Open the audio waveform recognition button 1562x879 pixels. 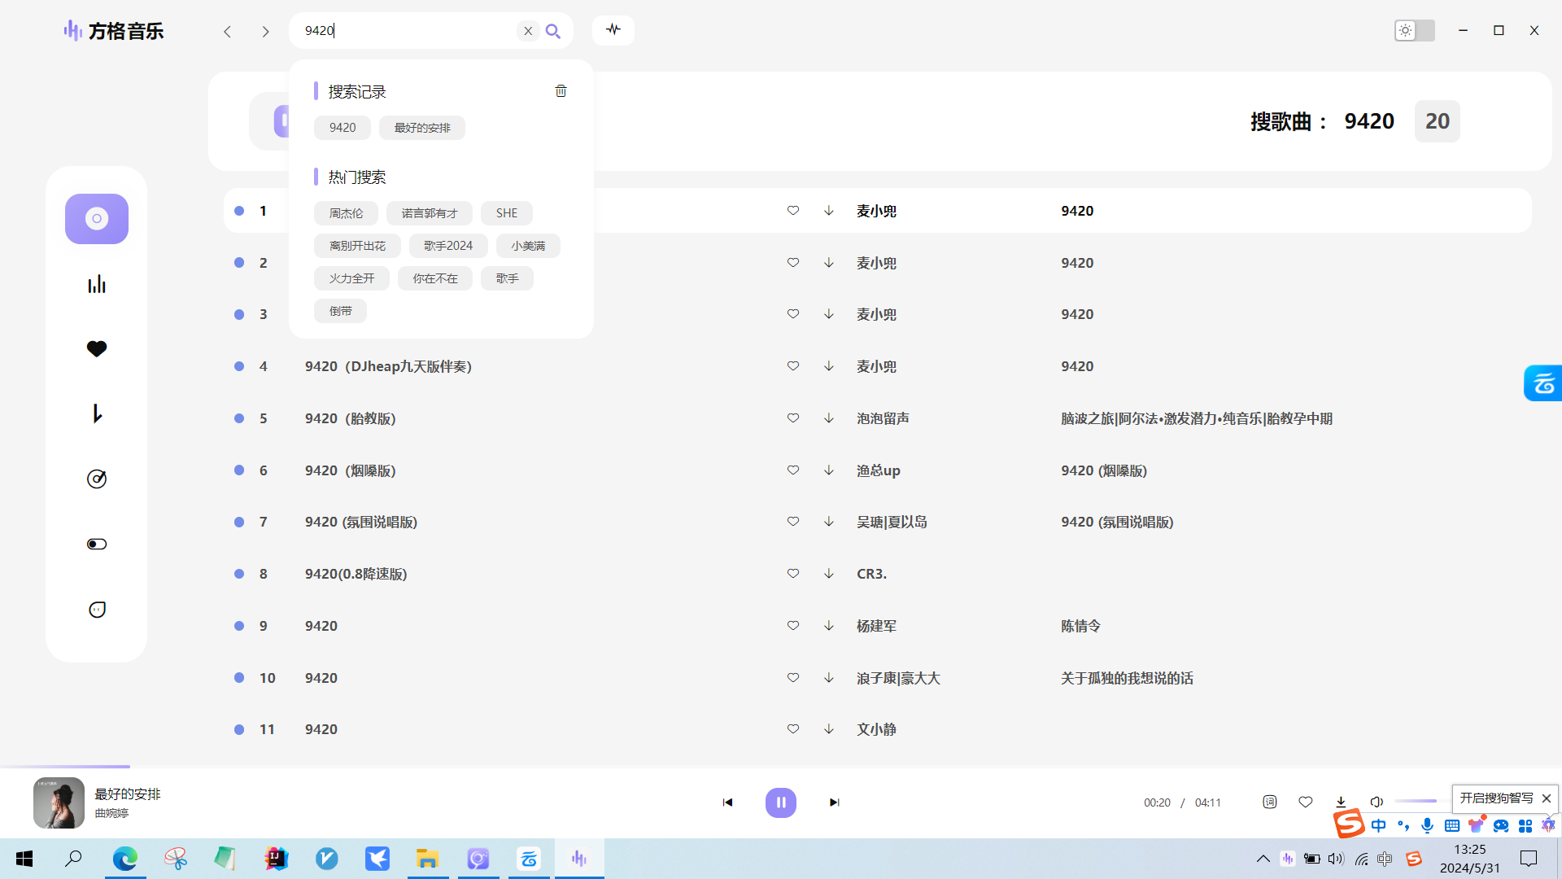click(x=613, y=30)
